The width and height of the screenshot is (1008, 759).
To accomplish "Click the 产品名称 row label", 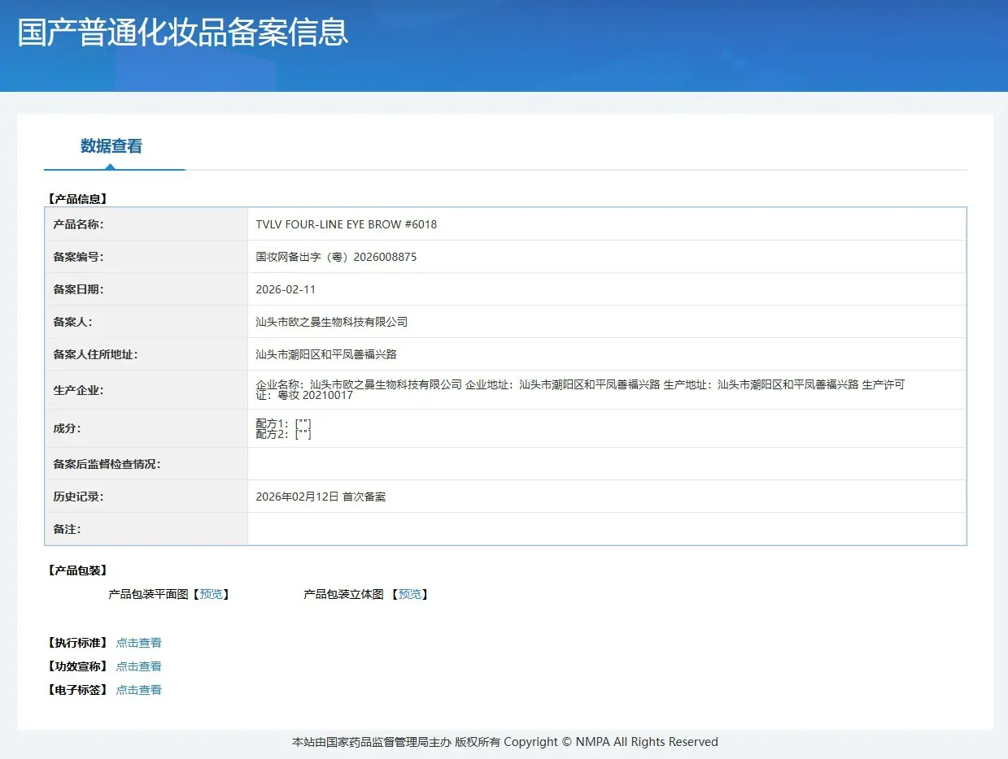I will [x=78, y=224].
